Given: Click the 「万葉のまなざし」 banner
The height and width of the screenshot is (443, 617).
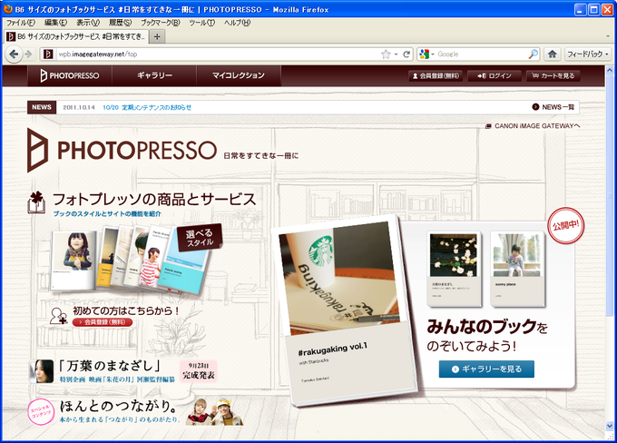Looking at the screenshot, I should 123,371.
